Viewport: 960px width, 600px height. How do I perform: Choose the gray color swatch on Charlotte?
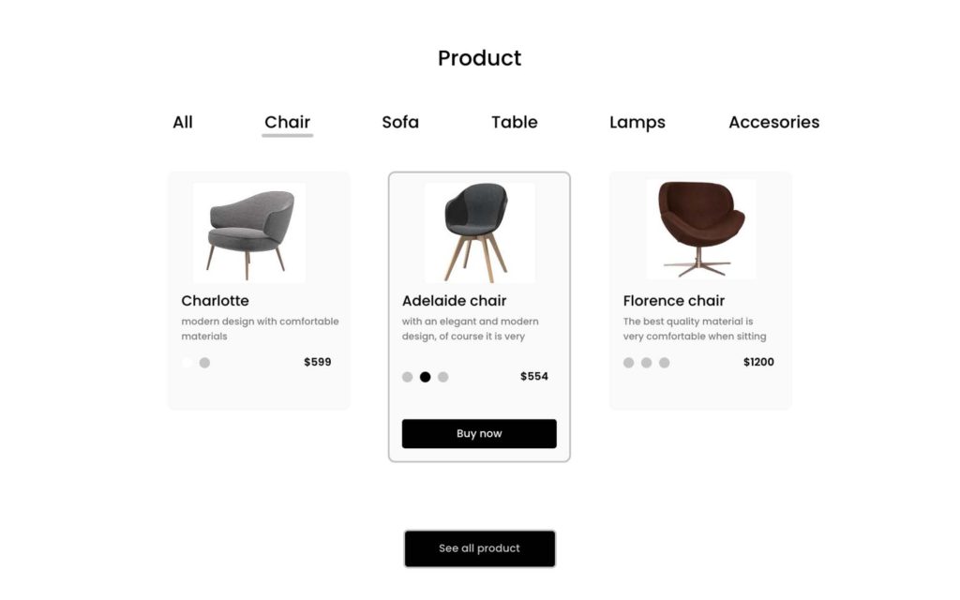pyautogui.click(x=204, y=363)
